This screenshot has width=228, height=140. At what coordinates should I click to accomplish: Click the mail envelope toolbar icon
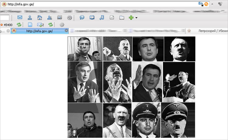(x=20, y=18)
